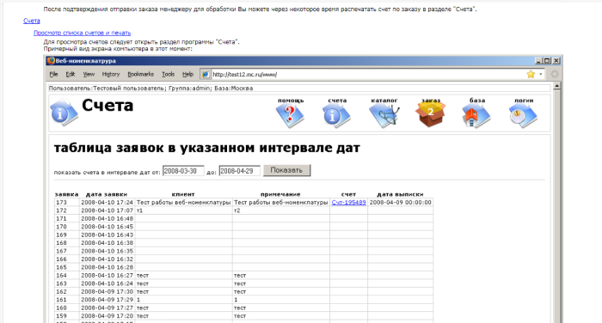Open the History menu
The height and width of the screenshot is (323, 602).
click(111, 75)
